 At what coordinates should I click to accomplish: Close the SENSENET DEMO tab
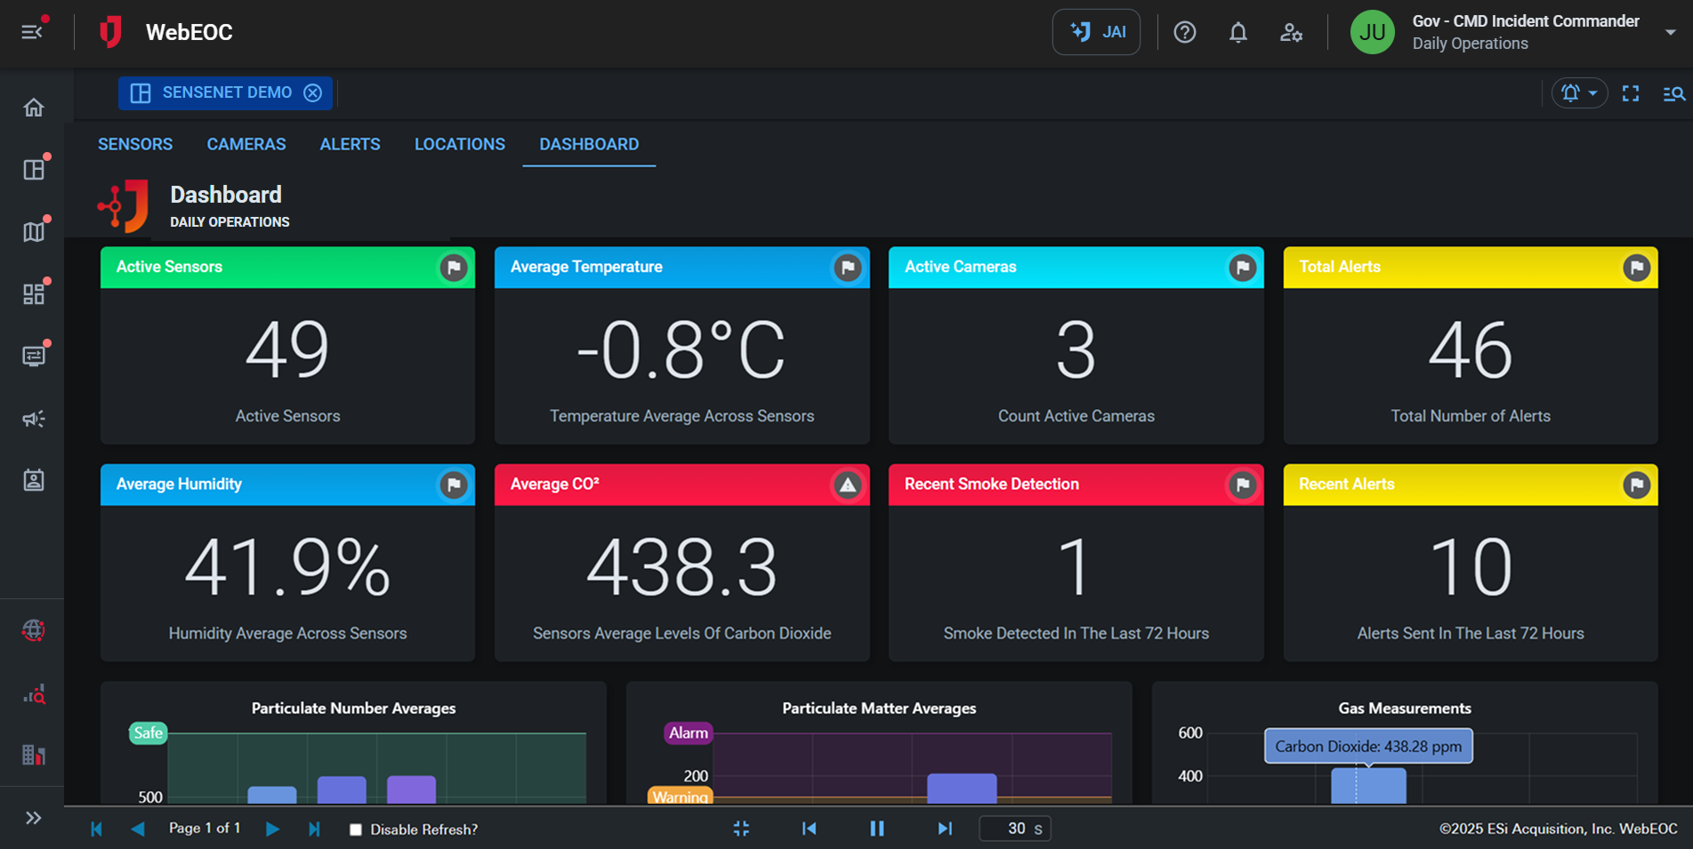point(312,93)
